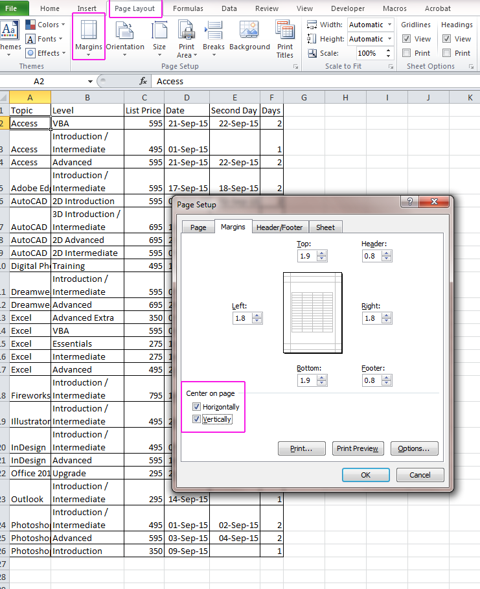Click the Print Titles icon

(x=285, y=40)
